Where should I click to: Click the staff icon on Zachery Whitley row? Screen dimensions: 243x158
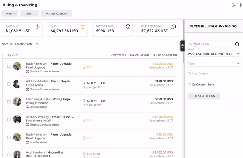28,125
